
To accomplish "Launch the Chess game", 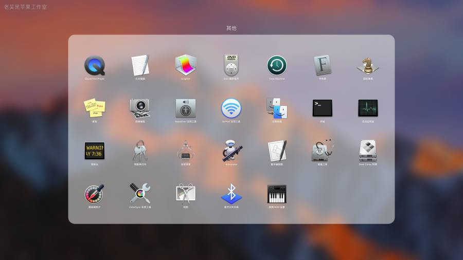I will (x=368, y=65).
